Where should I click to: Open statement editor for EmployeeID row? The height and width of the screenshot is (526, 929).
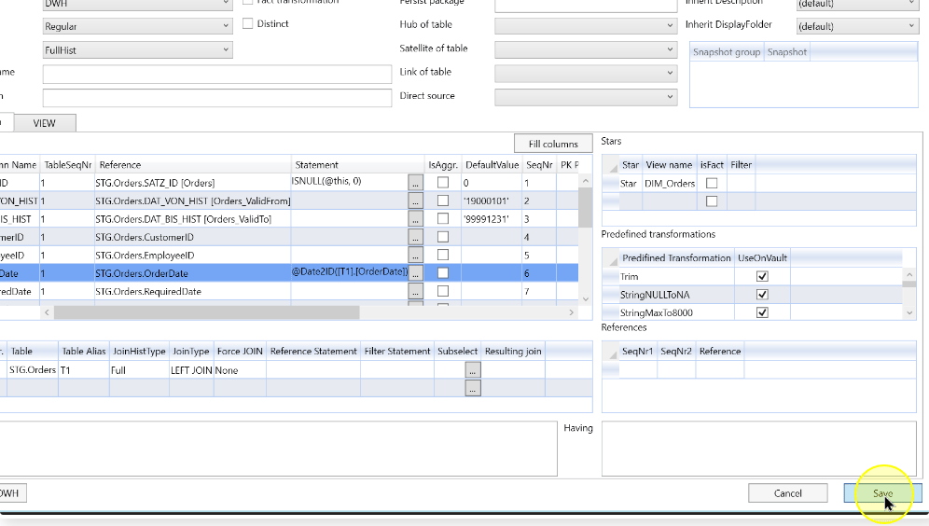click(415, 256)
